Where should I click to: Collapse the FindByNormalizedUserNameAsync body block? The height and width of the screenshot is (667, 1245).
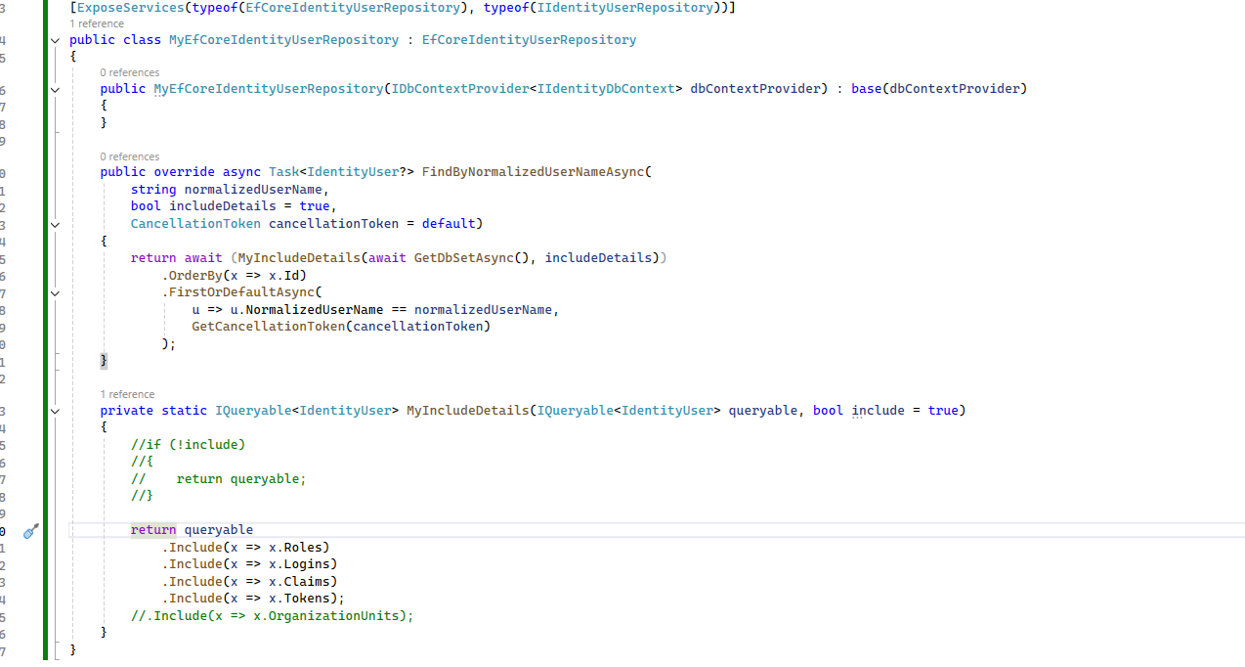[x=55, y=224]
